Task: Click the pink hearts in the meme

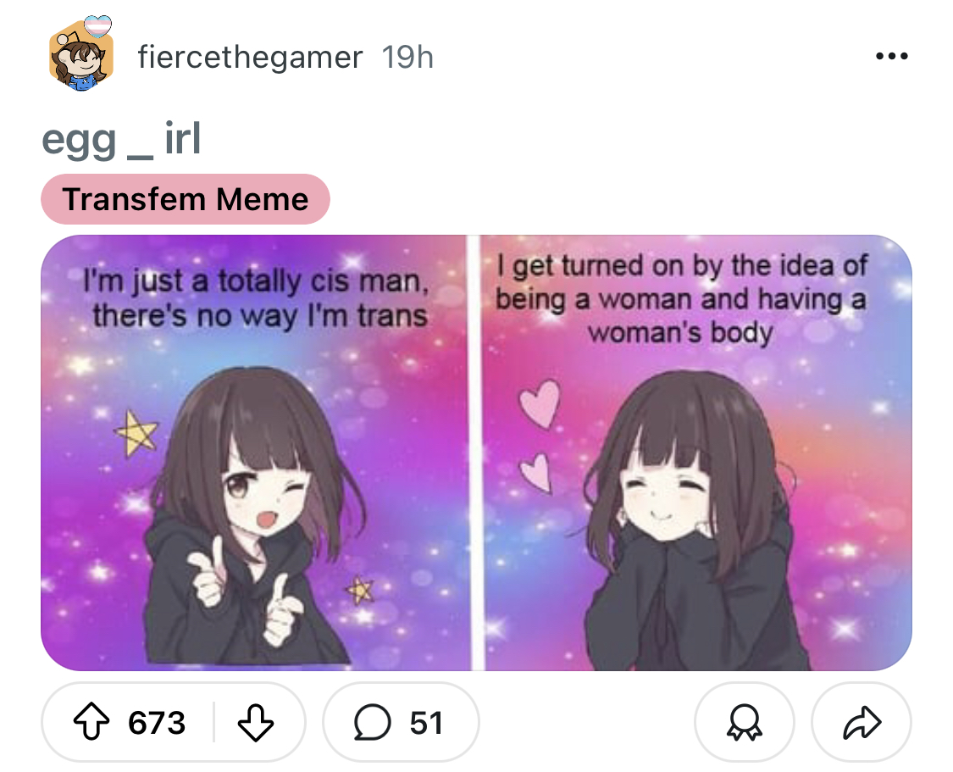Action: pos(539,435)
